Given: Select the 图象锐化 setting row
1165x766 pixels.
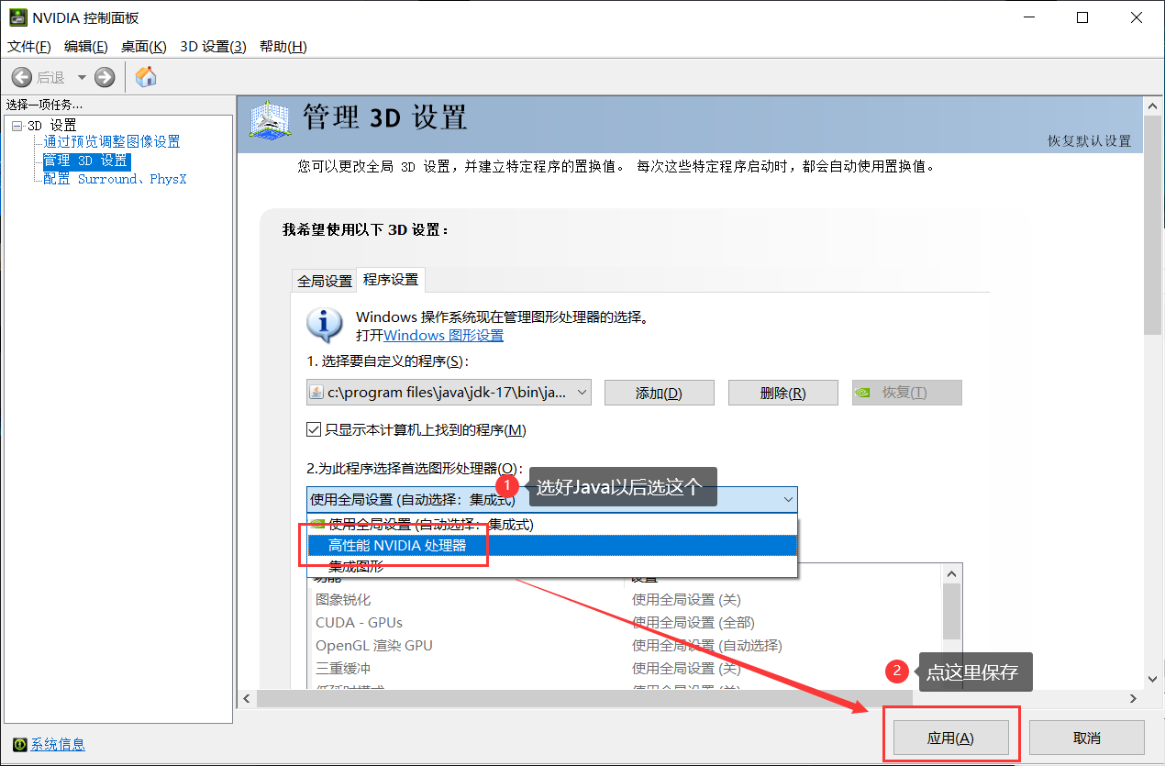Looking at the screenshot, I should click(x=625, y=599).
